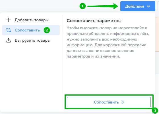Viewport: 159px width, 114px height.
Task: Click the right chevron in Сопоставить button
Action: click(123, 102)
